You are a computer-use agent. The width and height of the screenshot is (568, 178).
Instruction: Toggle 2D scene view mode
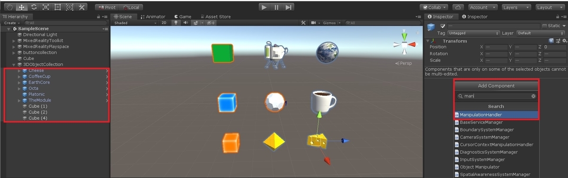point(163,23)
